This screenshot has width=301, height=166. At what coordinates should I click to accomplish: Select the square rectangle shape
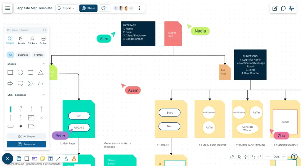click(x=10, y=73)
